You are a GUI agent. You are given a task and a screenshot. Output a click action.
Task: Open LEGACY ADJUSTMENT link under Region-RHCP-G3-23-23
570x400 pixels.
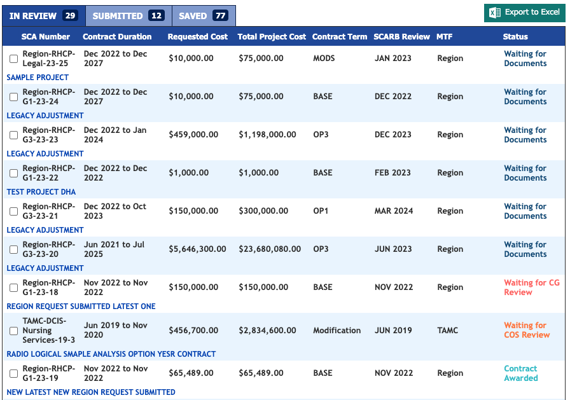[x=45, y=154]
